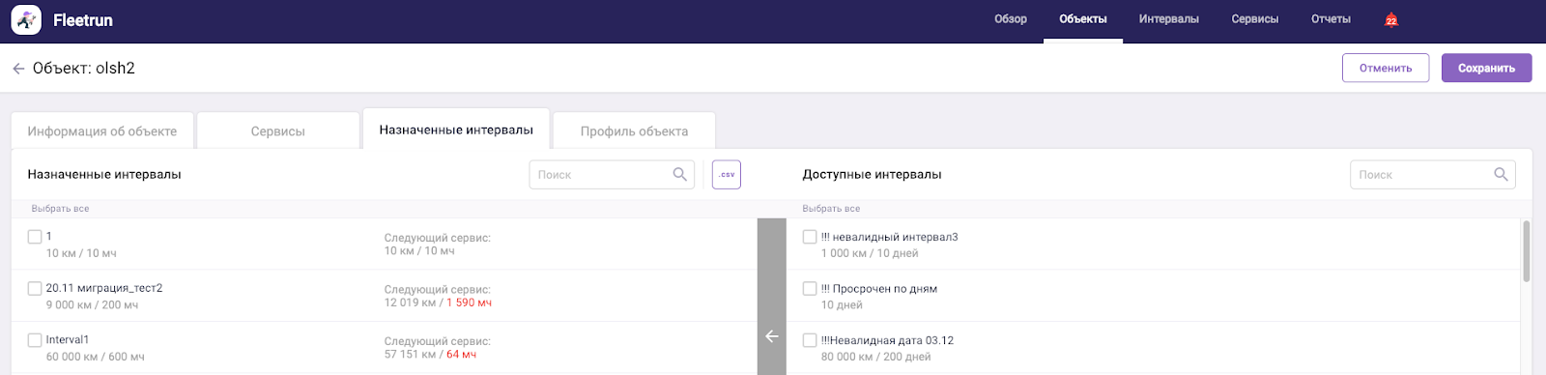Switch to Назначенные интервалы tab
The height and width of the screenshot is (375, 1546).
pyautogui.click(x=456, y=130)
